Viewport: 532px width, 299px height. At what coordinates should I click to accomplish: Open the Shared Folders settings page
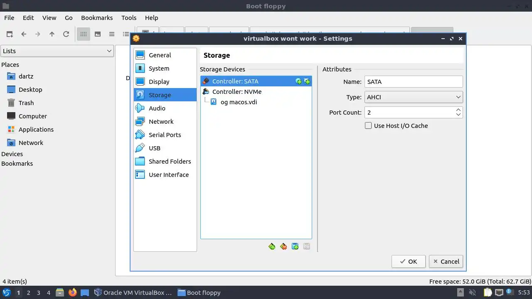click(x=165, y=162)
